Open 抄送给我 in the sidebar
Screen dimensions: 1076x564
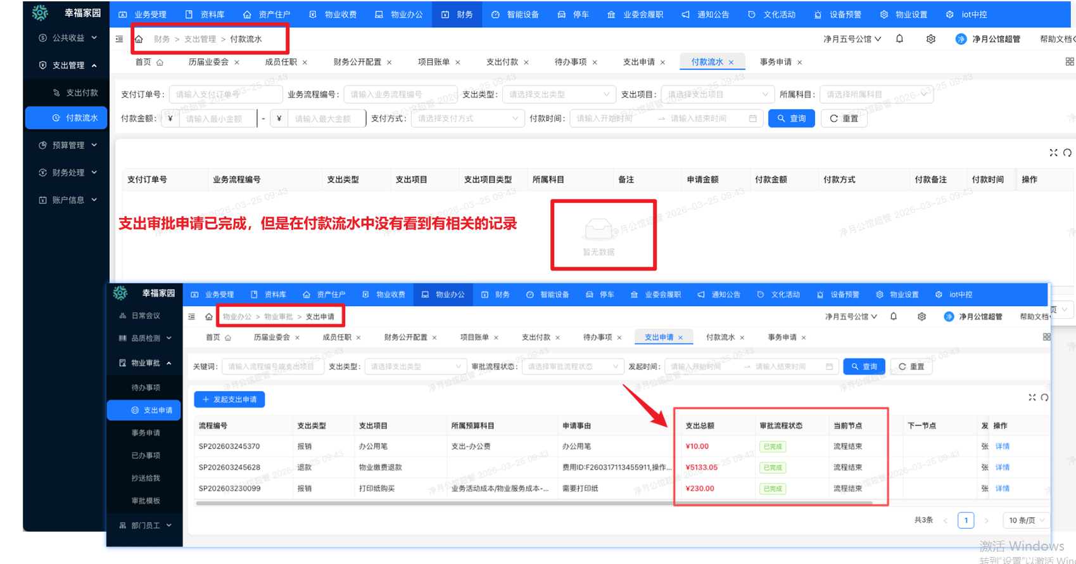tap(146, 478)
